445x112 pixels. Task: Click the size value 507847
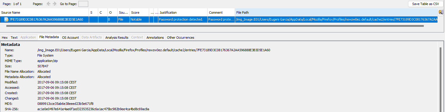43,66
